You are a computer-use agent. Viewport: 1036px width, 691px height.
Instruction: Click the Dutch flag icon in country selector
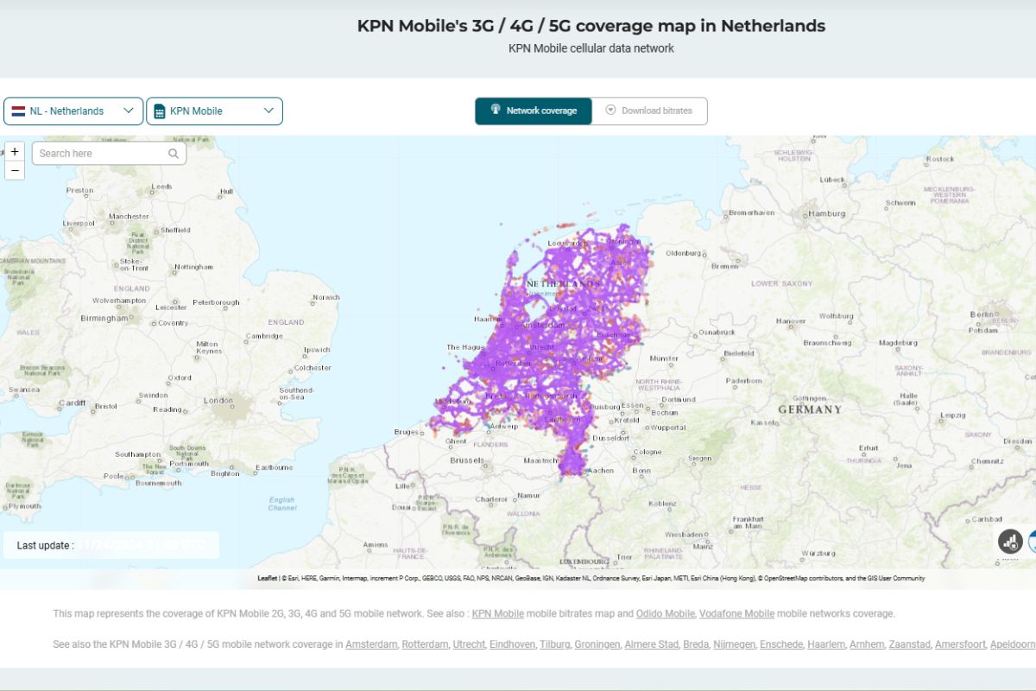click(x=19, y=111)
